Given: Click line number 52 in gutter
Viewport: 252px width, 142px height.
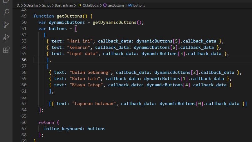Looking at the screenshot, I should click(x=24, y=35).
